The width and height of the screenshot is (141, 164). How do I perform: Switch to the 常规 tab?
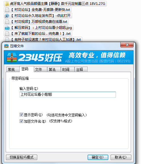click(x=13, y=69)
